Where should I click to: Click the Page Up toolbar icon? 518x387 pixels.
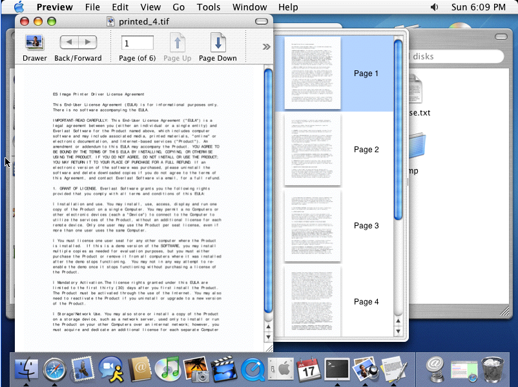point(178,43)
